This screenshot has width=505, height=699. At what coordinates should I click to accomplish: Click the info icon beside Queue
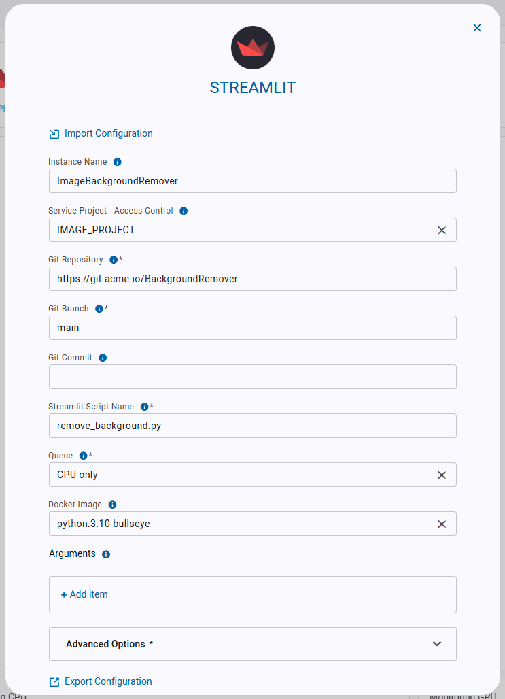pyautogui.click(x=83, y=456)
